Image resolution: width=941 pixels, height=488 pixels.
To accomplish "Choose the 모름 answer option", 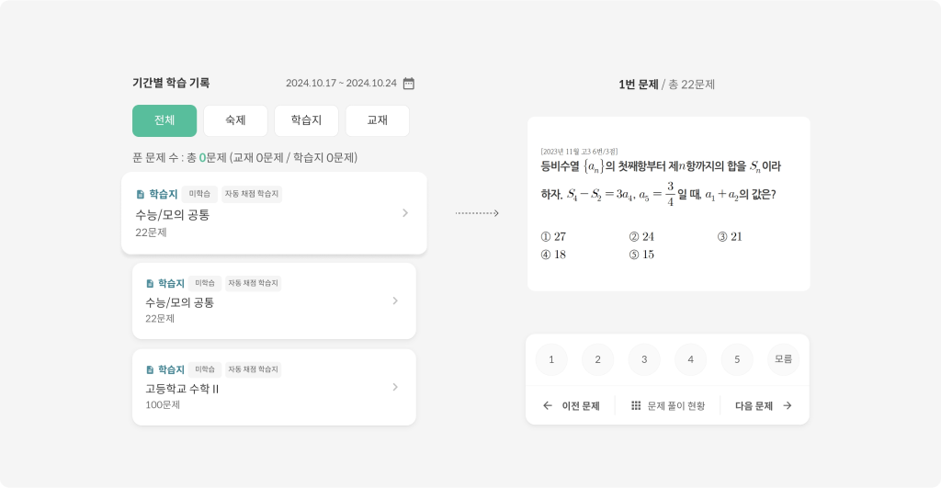I will [783, 359].
